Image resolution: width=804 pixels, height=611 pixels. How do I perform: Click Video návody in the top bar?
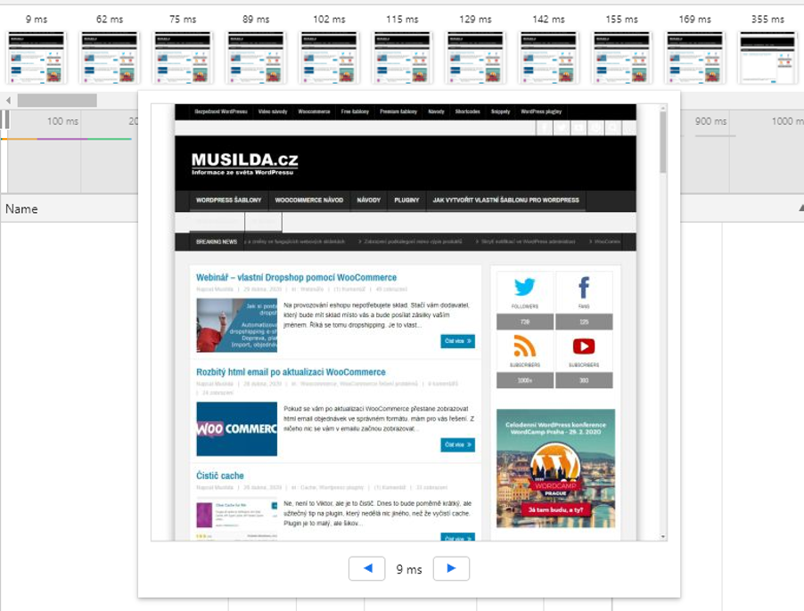click(x=273, y=111)
